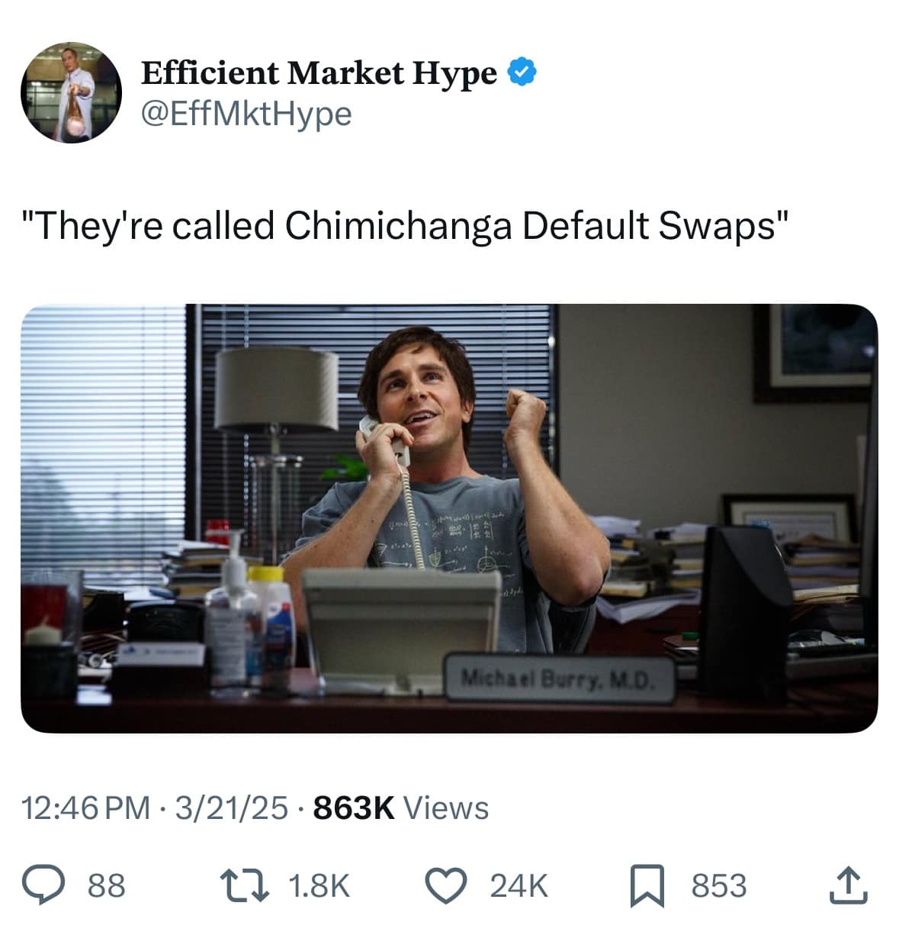Open the attached photo of man on phone
Viewport: 899px width, 951px height.
[449, 518]
